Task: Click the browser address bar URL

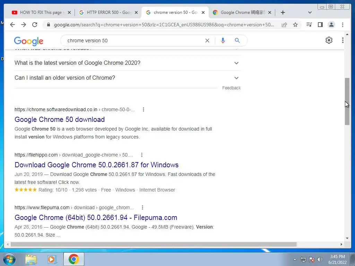Action: pos(164,25)
